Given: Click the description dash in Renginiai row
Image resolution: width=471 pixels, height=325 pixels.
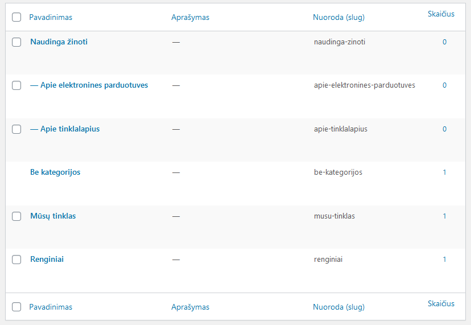Looking at the screenshot, I should (x=176, y=260).
